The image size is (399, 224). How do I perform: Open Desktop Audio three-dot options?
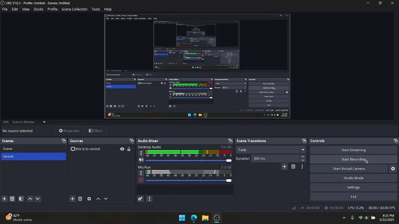[x=141, y=153]
